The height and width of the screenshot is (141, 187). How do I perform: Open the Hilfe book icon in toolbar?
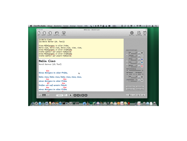pos(145,33)
